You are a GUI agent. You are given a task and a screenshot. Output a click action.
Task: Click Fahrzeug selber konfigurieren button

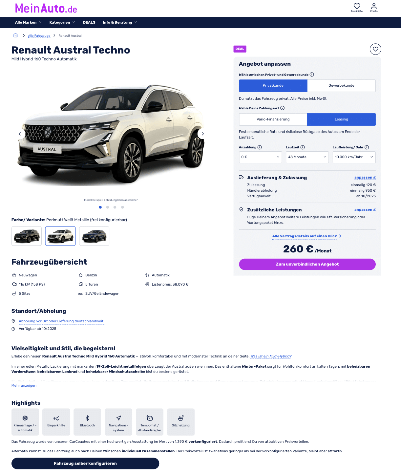click(85, 463)
